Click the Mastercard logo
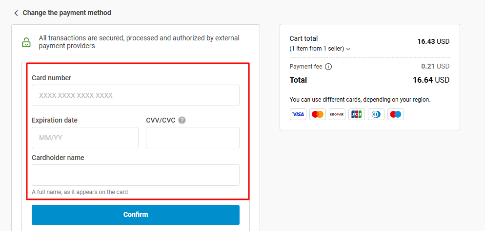Viewport: 485px width, 231px height. 318,114
